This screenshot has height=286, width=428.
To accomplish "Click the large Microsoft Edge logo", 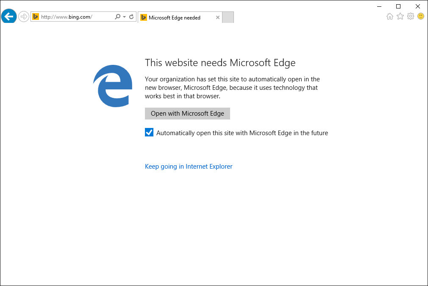I will [x=112, y=86].
